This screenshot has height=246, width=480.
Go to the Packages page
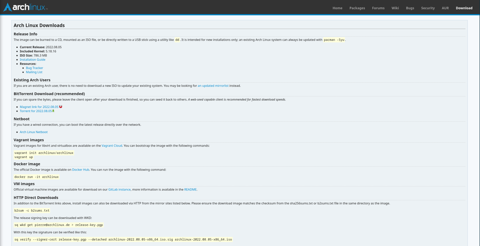[357, 8]
